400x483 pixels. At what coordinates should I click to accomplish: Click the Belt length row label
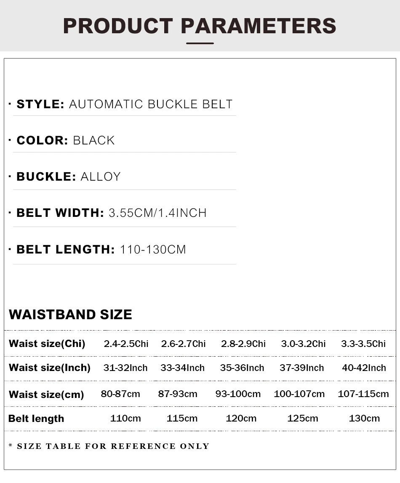pyautogui.click(x=36, y=419)
